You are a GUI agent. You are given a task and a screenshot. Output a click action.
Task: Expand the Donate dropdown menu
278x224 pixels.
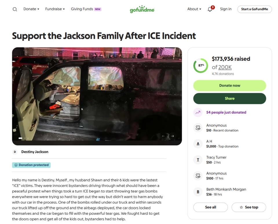point(31,9)
